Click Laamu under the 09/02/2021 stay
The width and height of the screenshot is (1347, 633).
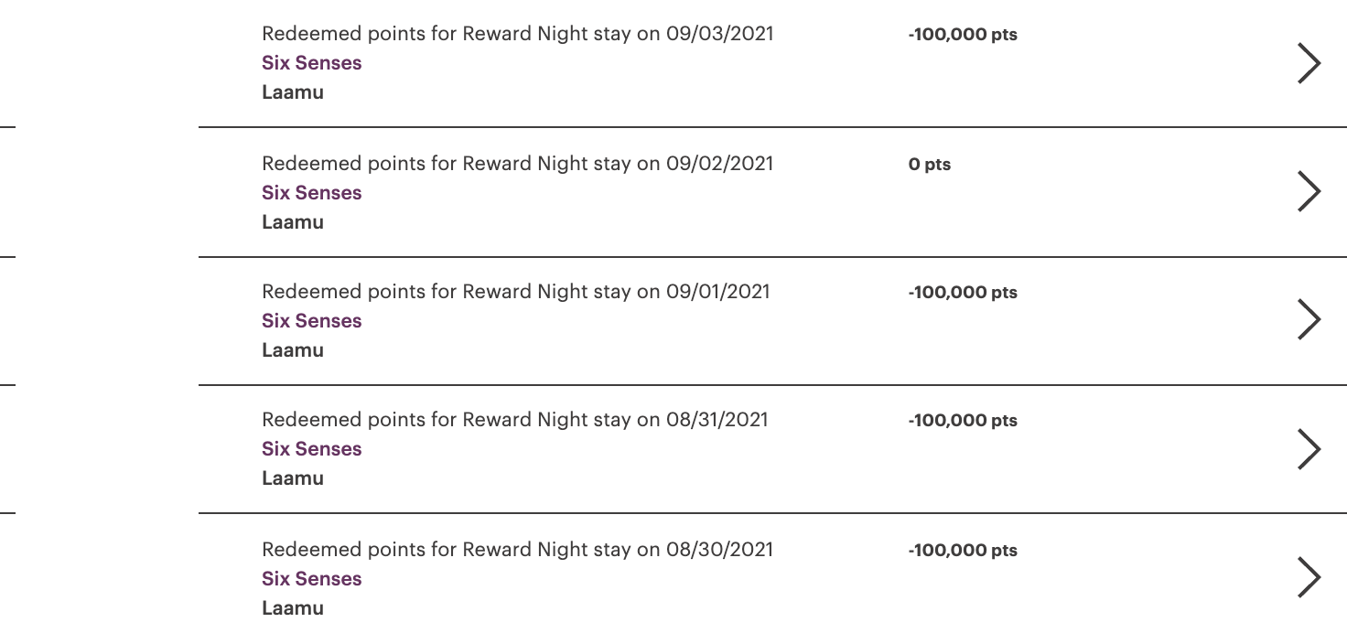[x=293, y=222]
